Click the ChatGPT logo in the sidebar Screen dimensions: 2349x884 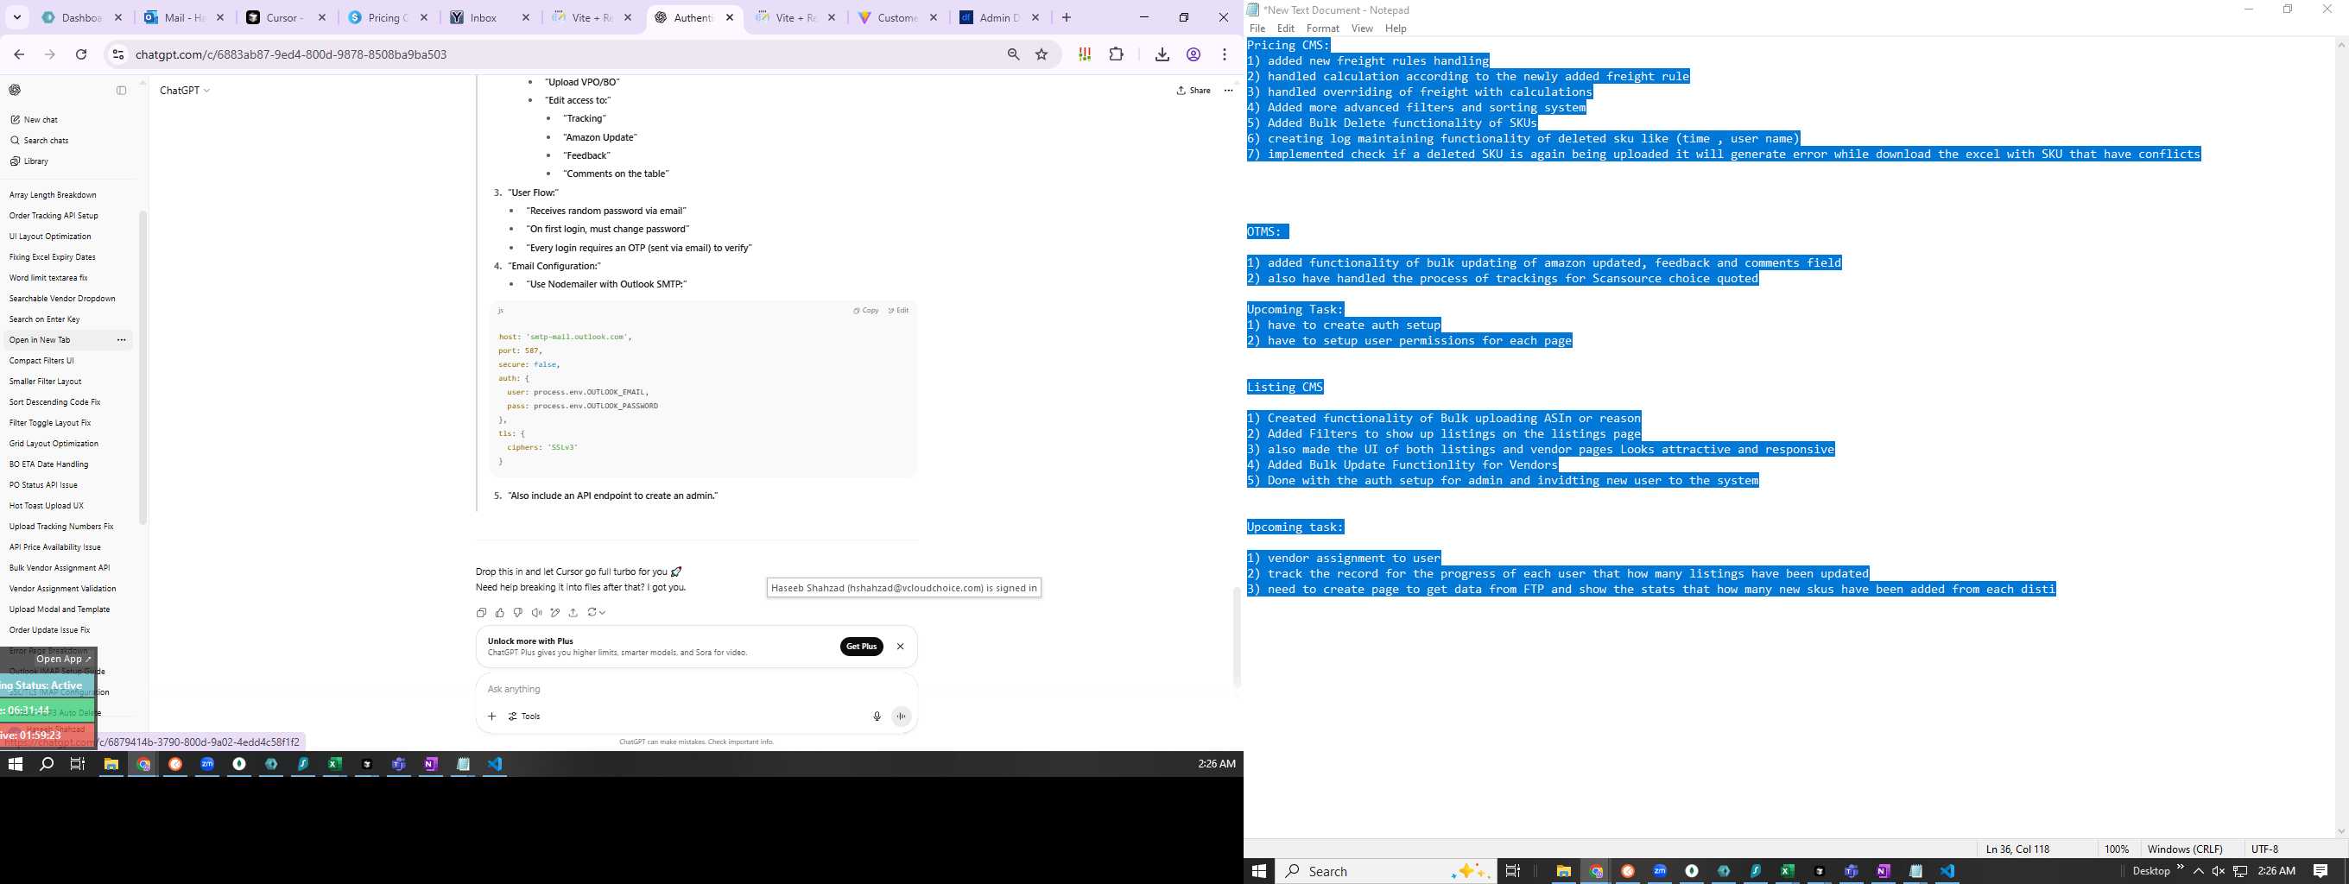15,91
